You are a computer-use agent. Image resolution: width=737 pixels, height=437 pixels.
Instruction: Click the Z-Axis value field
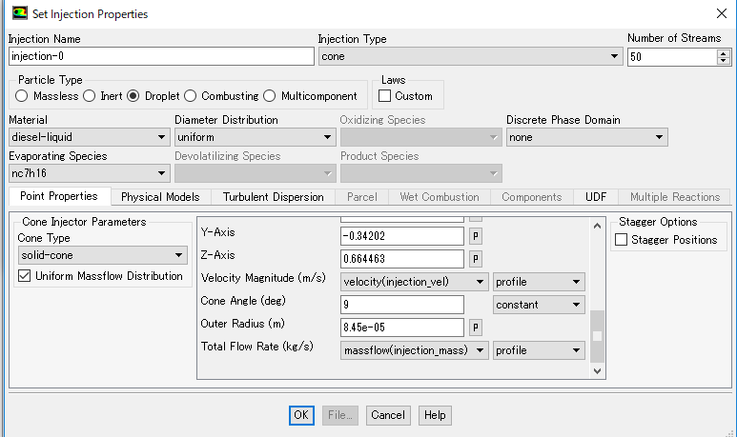402,259
